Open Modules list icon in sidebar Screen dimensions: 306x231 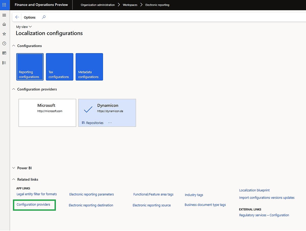4,63
